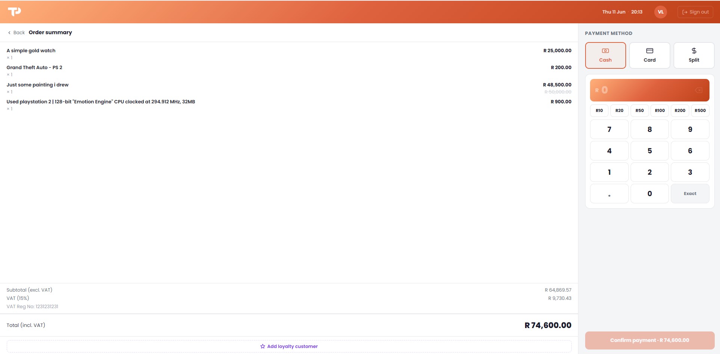This screenshot has width=720, height=354.
Task: Click the star icon beside Add loyalty customer
Action: [x=263, y=346]
